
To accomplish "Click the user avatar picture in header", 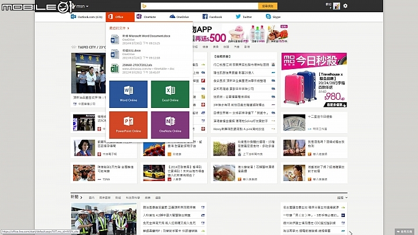I will click(x=336, y=6).
